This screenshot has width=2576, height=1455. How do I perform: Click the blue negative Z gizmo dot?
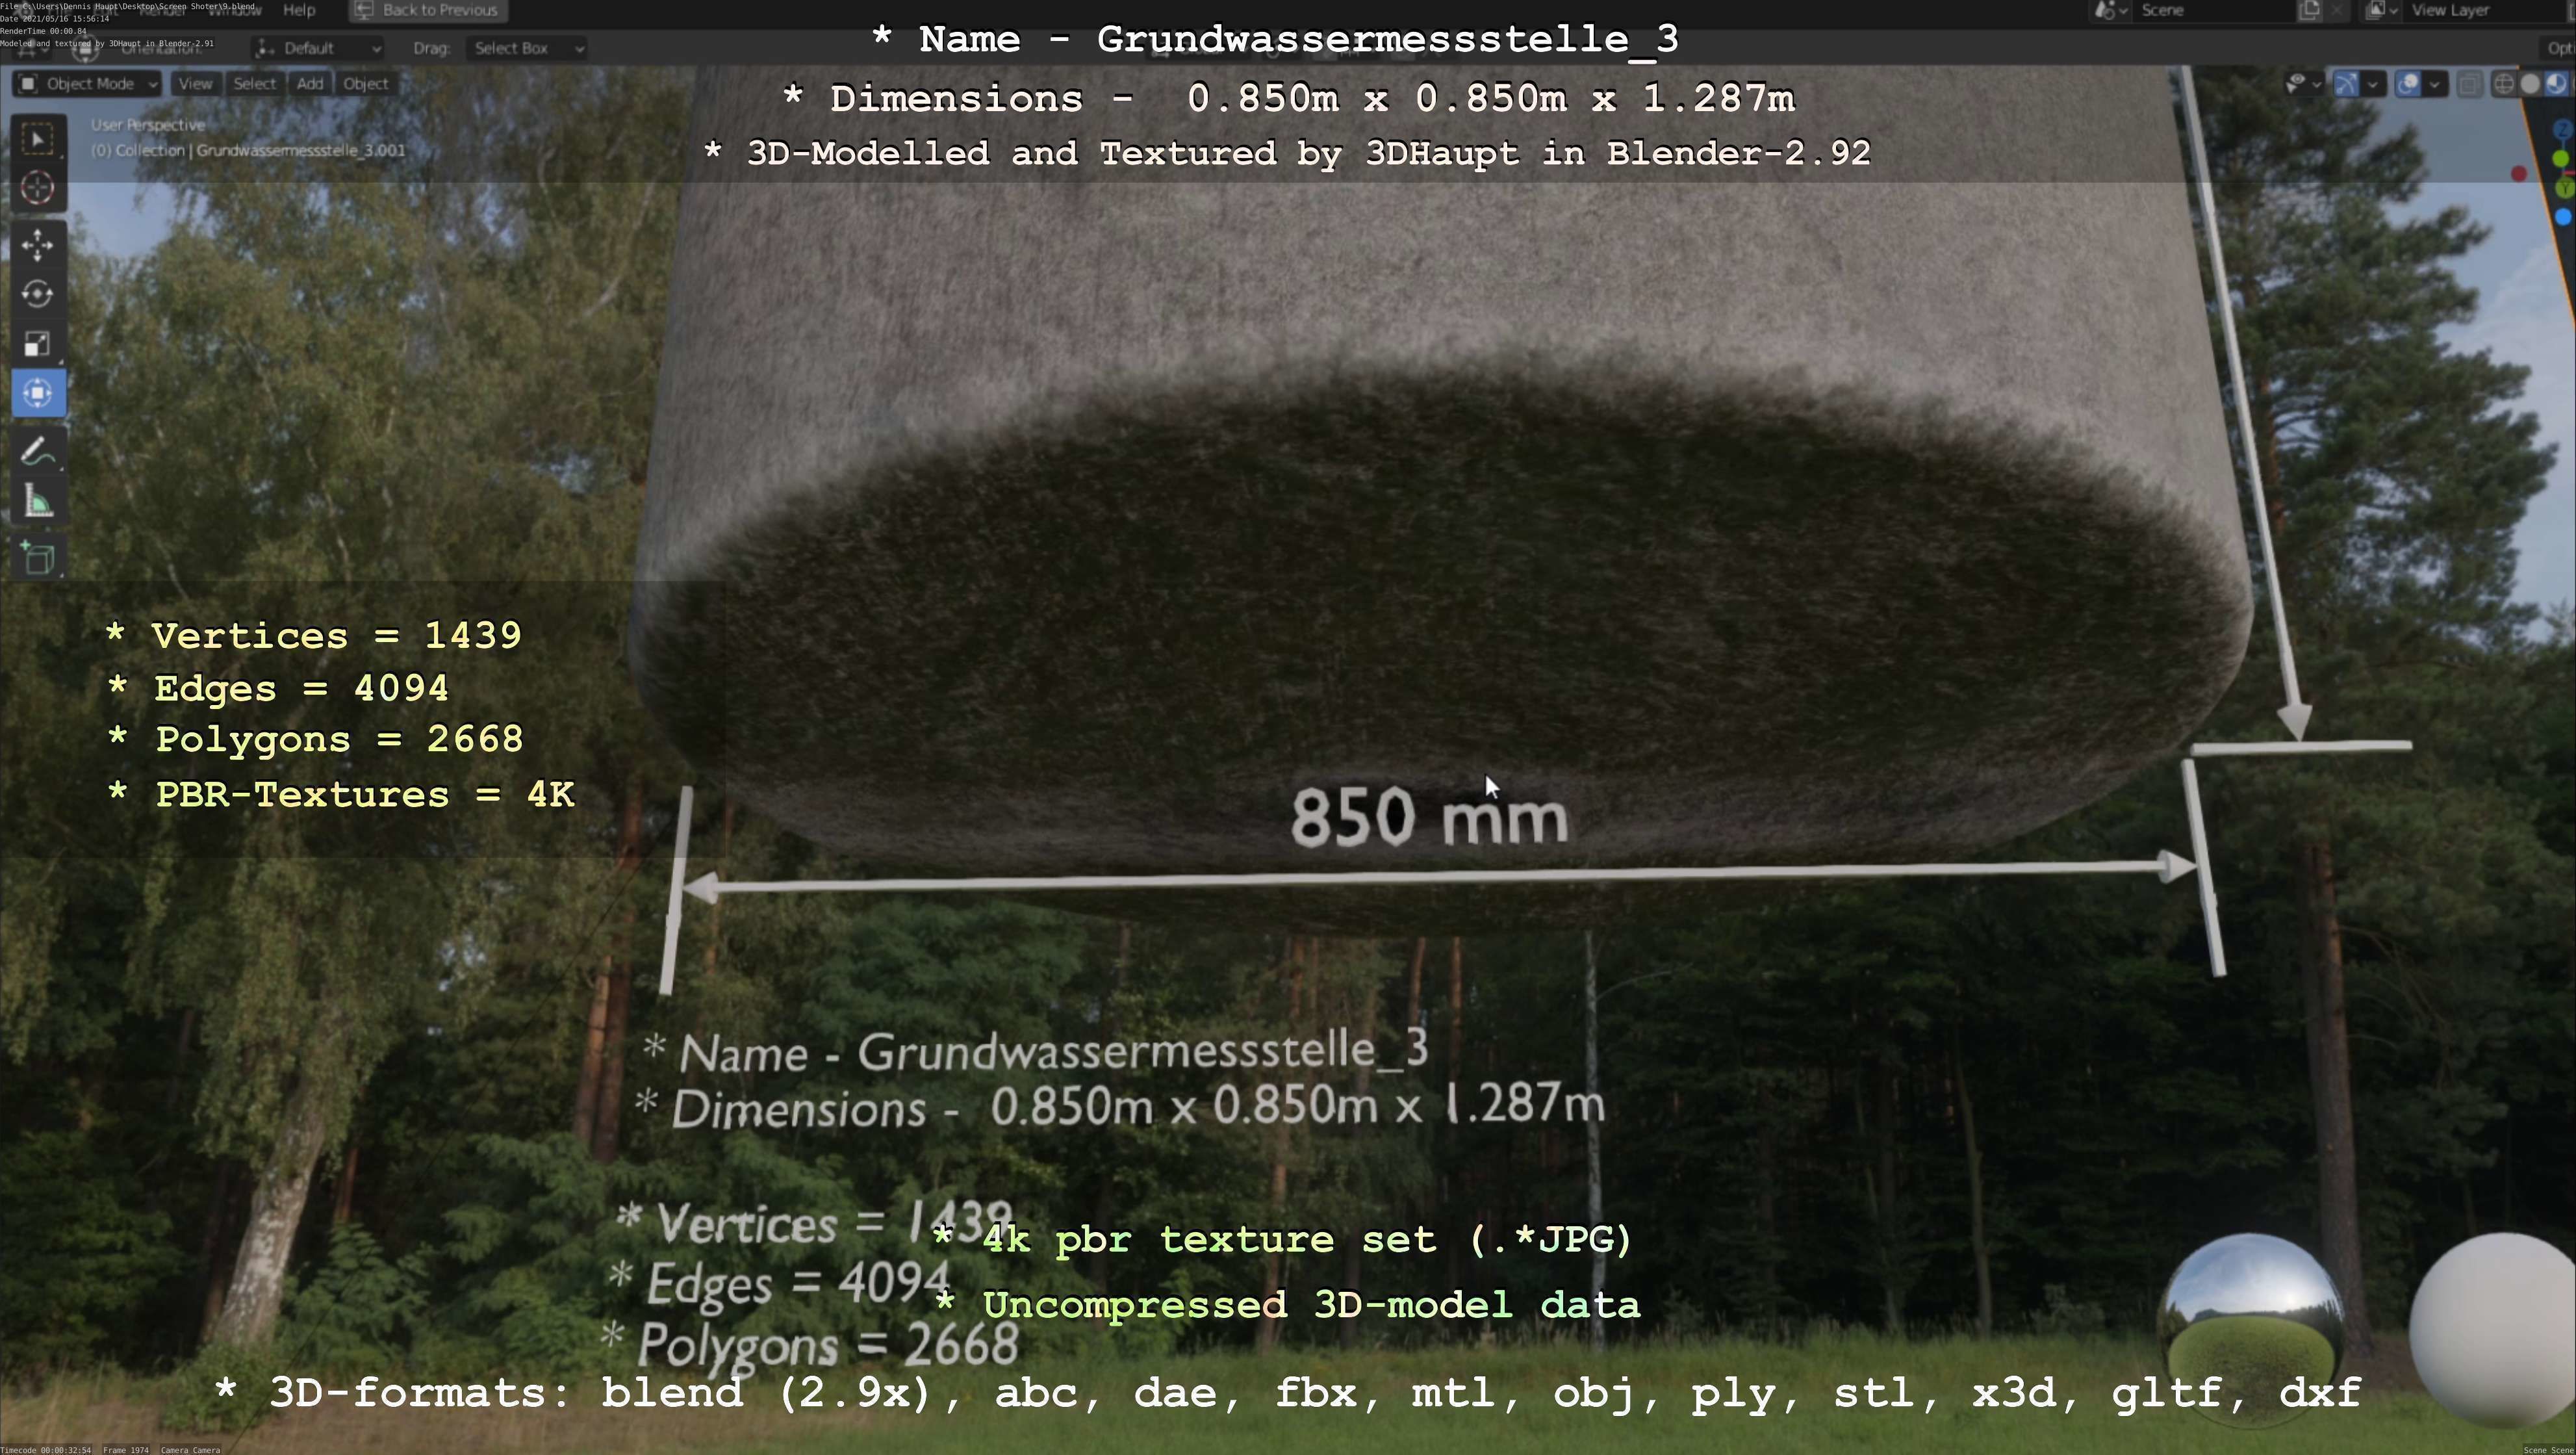tap(2562, 216)
